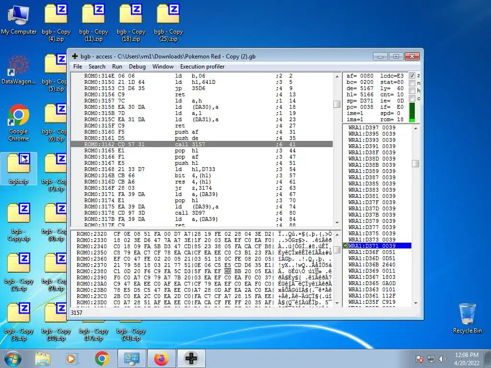Toggle the n flag checkbox
This screenshot has width=491, height=368.
(412, 83)
